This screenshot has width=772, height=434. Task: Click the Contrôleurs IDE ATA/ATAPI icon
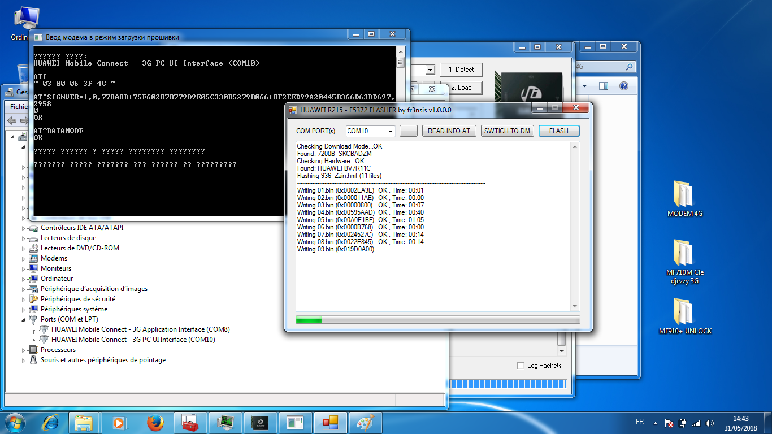[33, 228]
